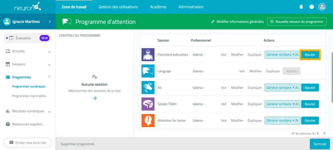Open the notifications bell
The width and height of the screenshot is (333, 150).
pyautogui.click(x=301, y=7)
